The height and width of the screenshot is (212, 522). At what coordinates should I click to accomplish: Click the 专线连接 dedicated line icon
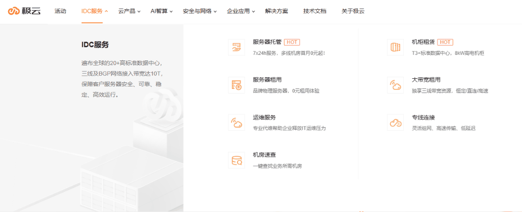(395, 123)
